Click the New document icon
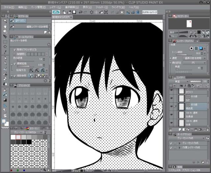The image size is (211, 173). click(x=65, y=12)
